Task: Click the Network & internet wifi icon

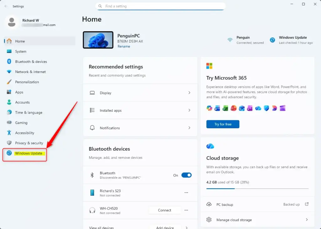Action: click(x=9, y=72)
